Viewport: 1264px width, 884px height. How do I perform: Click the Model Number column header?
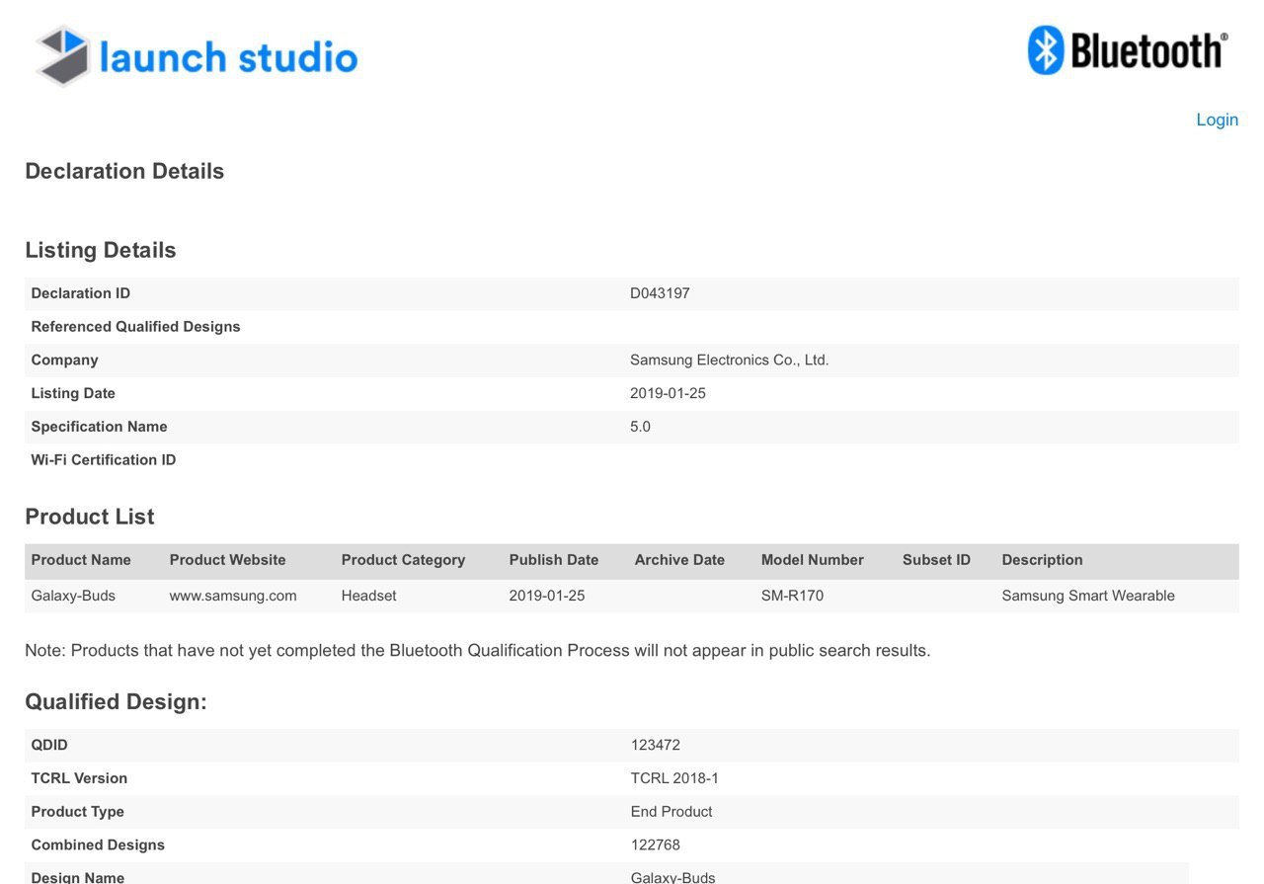pos(812,560)
